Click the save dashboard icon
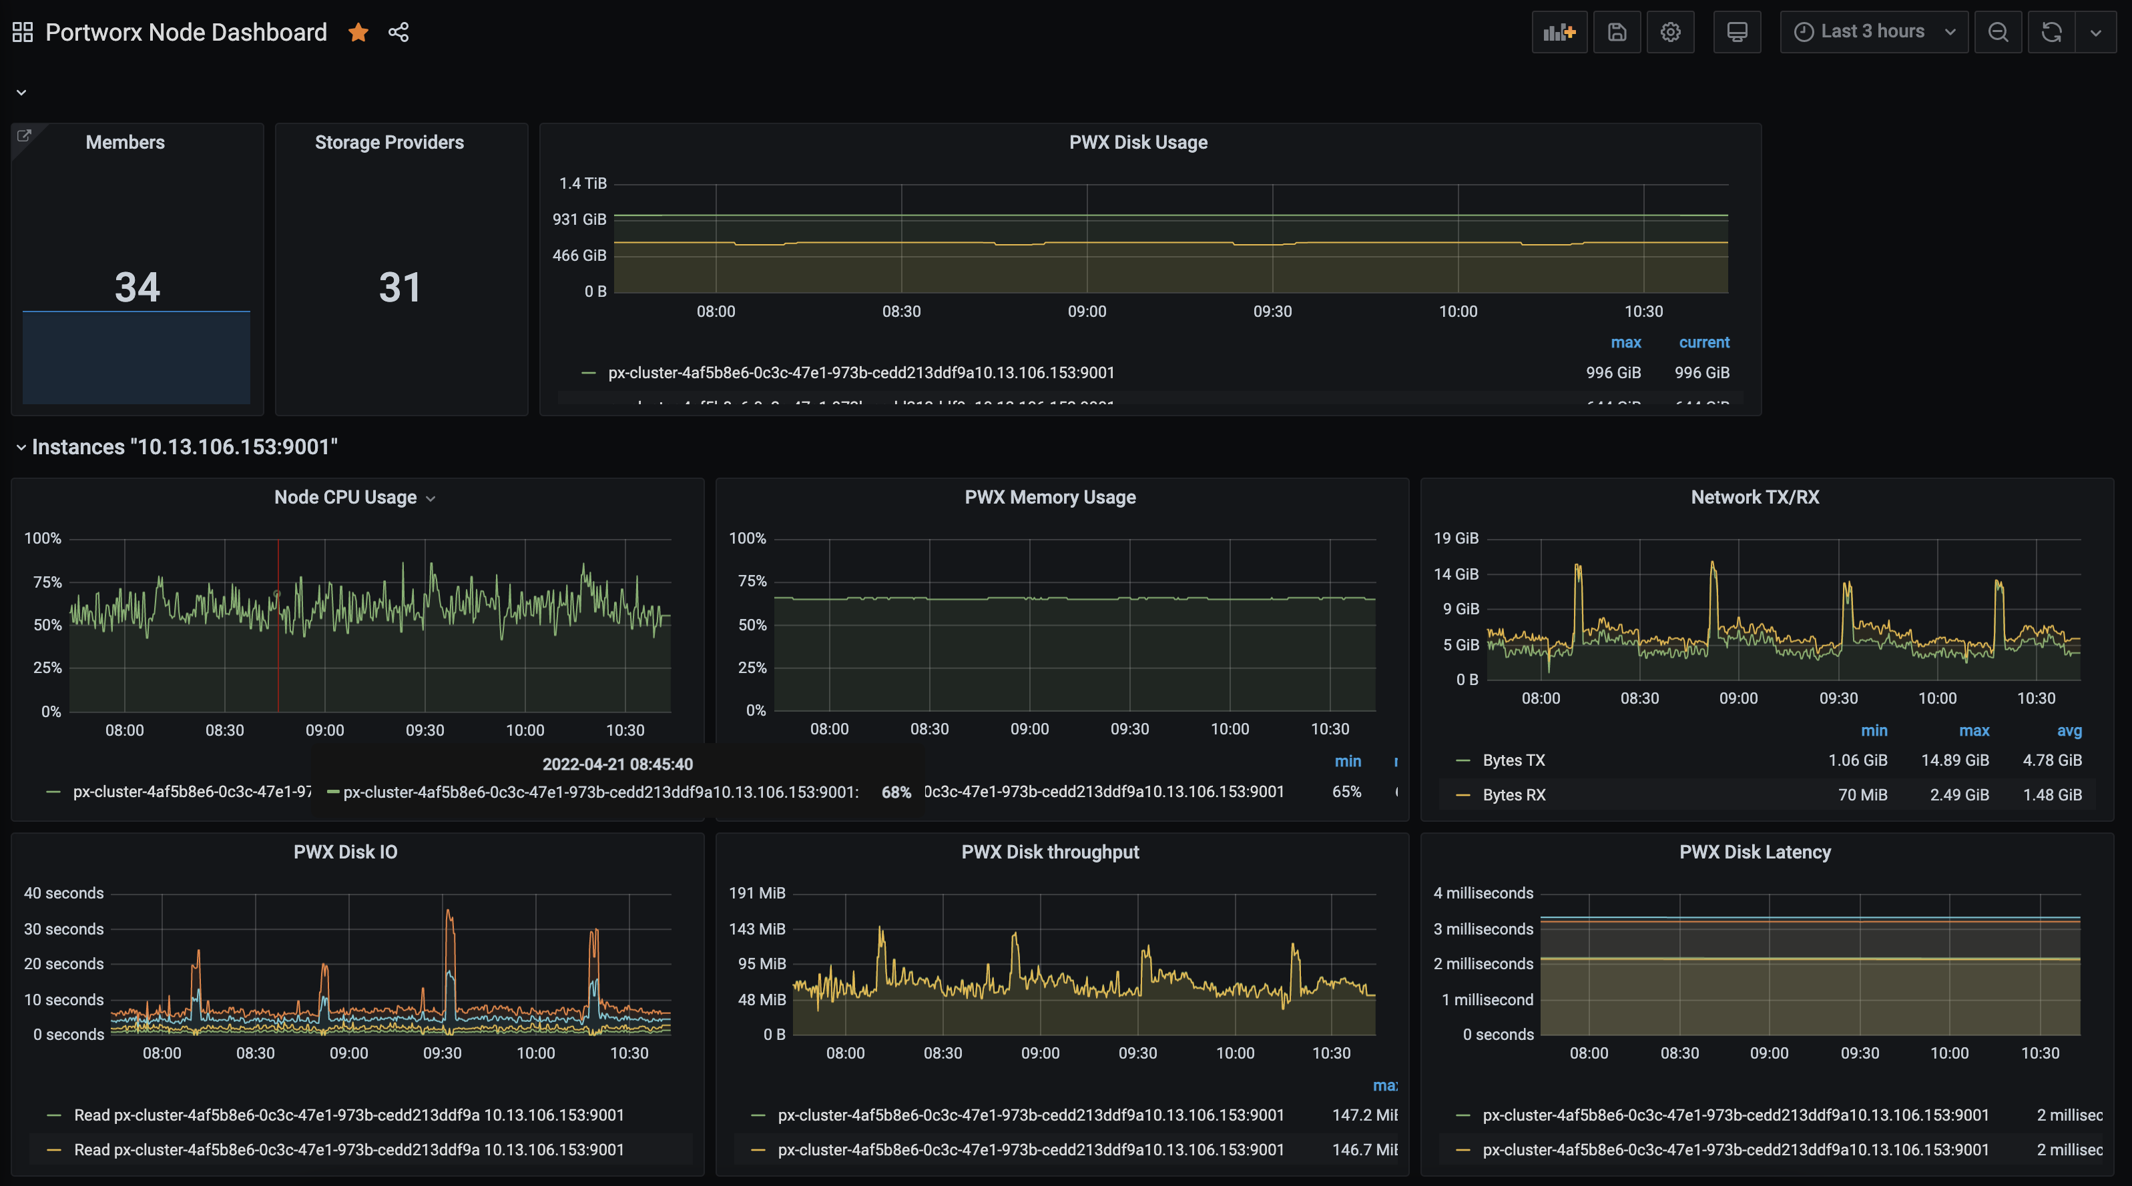 click(1615, 32)
